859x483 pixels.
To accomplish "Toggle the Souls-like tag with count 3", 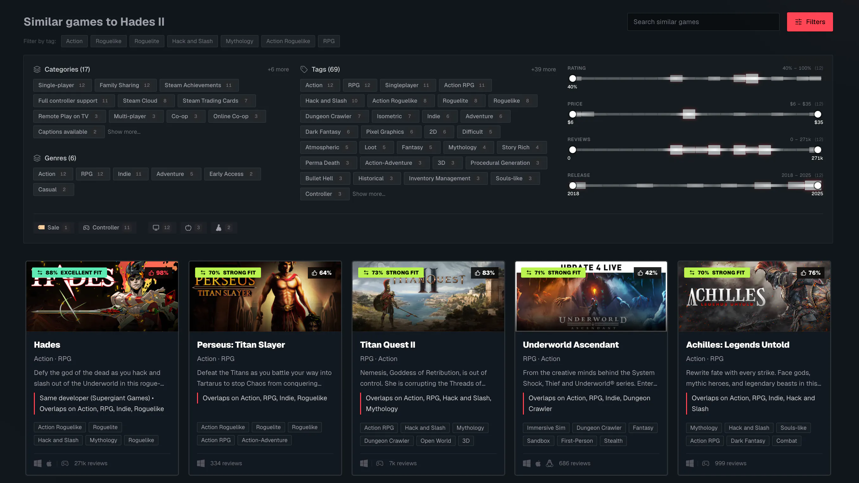I will click(x=515, y=178).
